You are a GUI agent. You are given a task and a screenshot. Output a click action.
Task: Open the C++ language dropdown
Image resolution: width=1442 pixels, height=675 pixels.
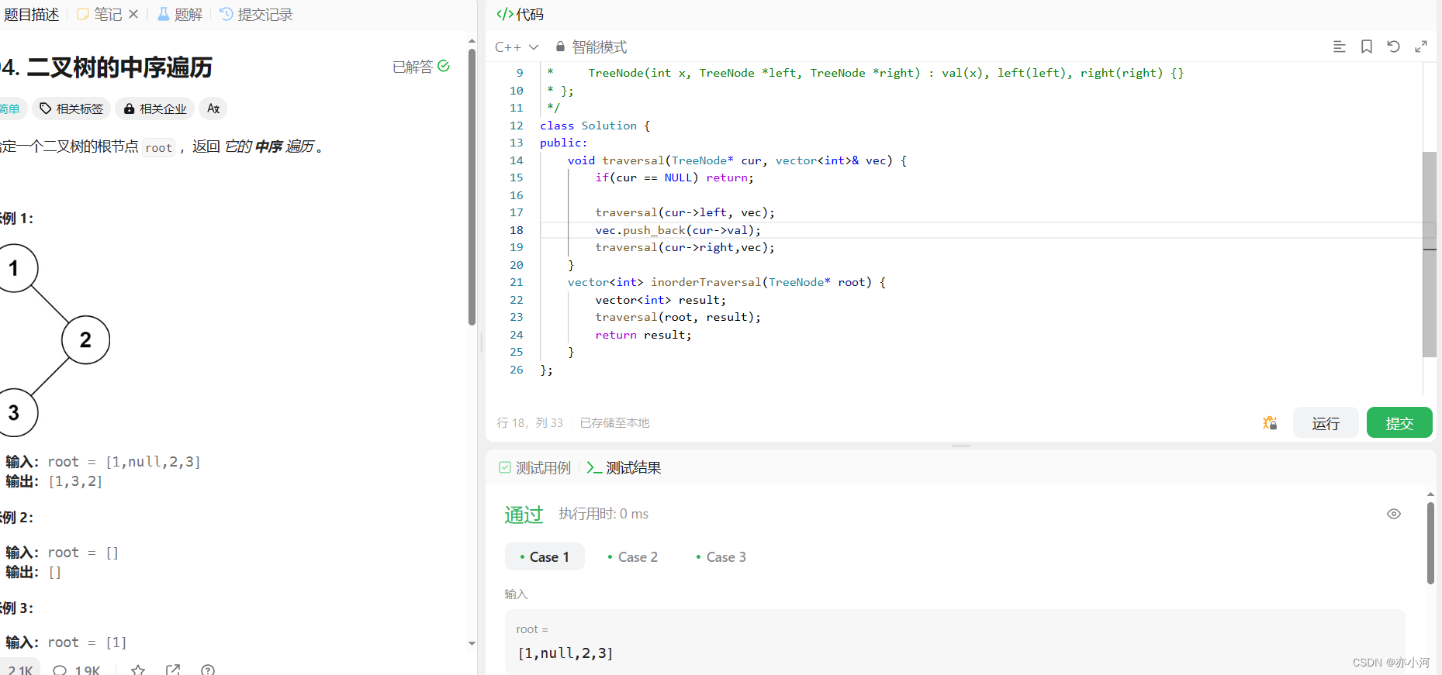[x=517, y=47]
